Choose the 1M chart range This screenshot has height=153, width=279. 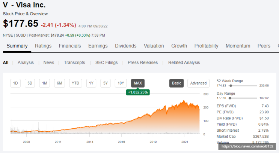coord(44,83)
